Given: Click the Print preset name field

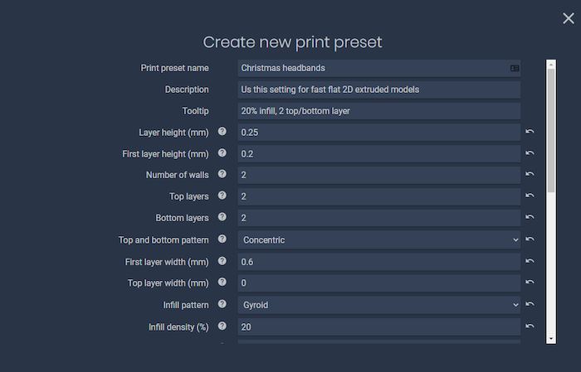Looking at the screenshot, I should click(x=379, y=69).
